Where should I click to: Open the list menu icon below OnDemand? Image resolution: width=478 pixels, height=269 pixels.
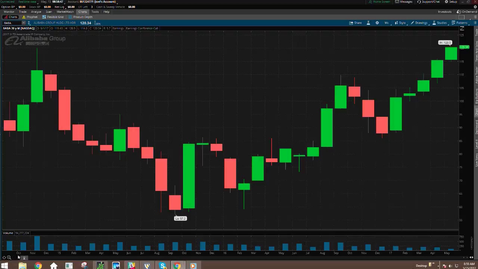(475, 17)
